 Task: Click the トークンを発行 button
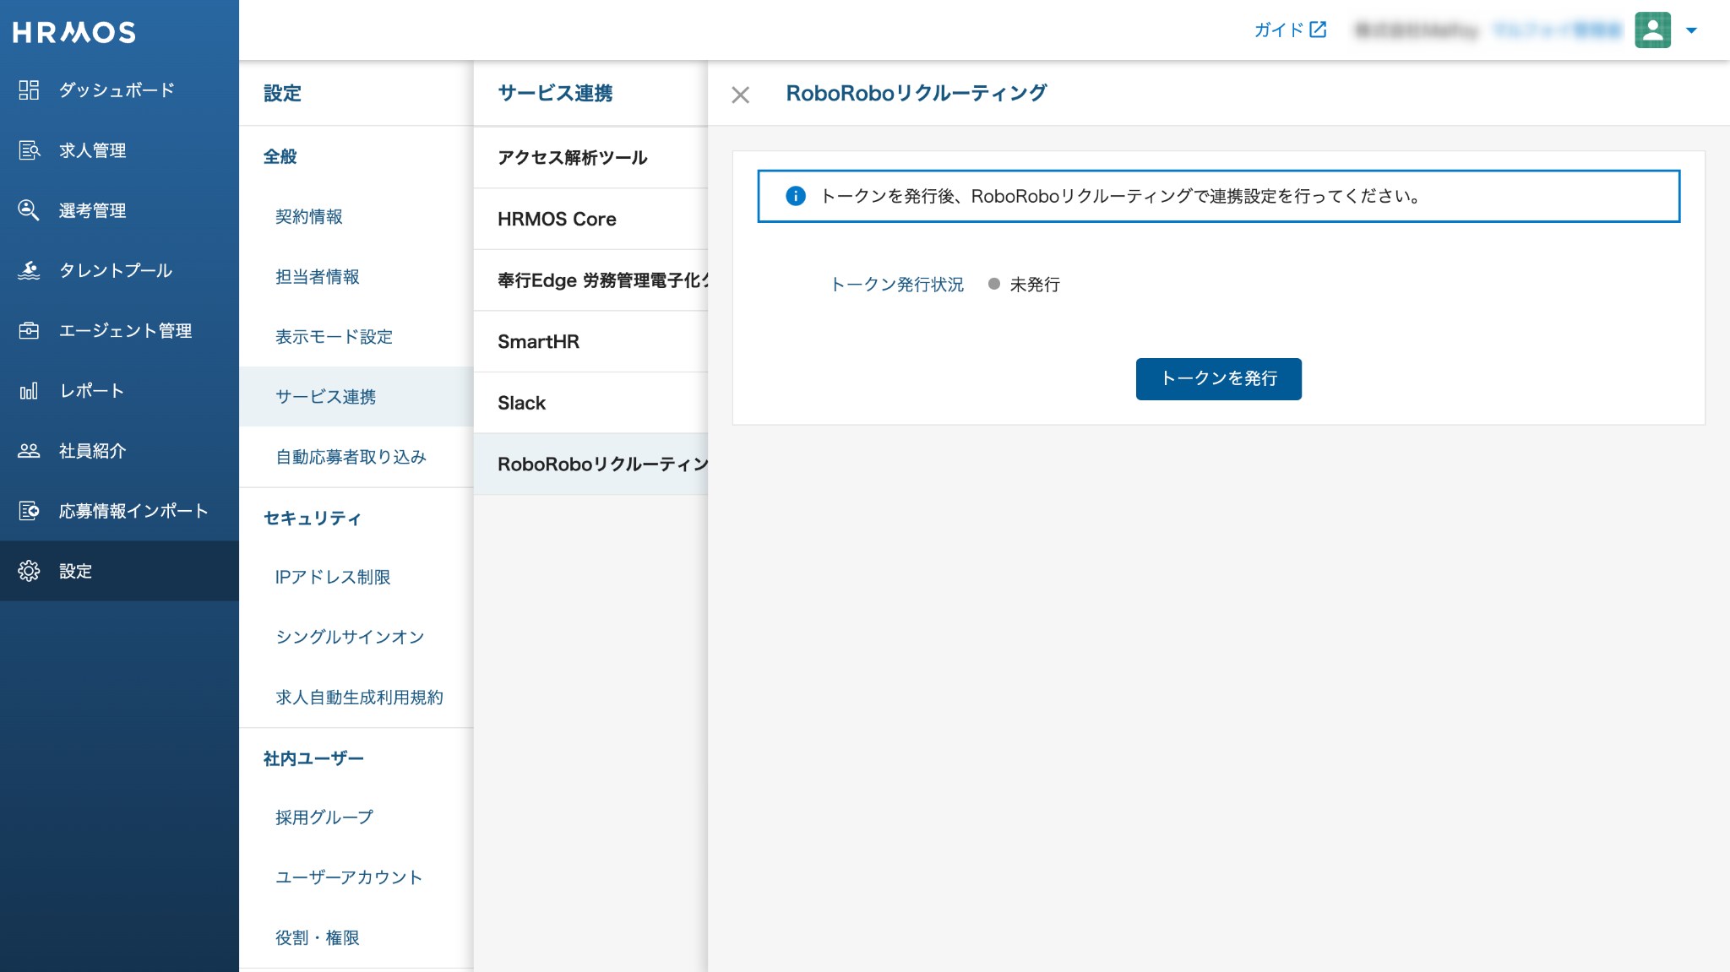coord(1218,378)
